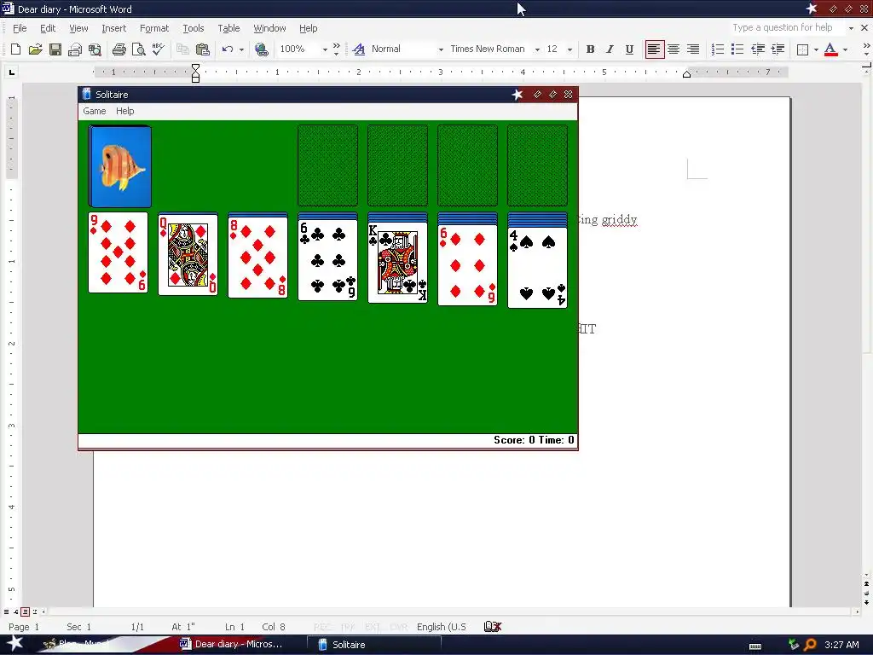Viewport: 873px width, 655px height.
Task: Decrease the paragraph indent
Action: pos(758,49)
